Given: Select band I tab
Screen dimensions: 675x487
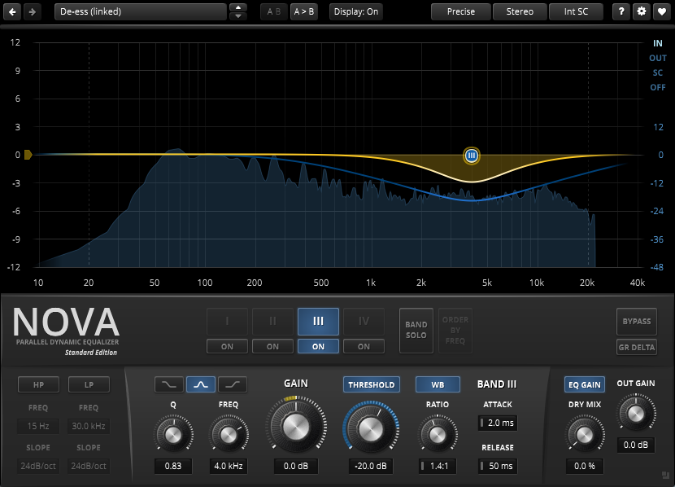Looking at the screenshot, I should point(227,321).
